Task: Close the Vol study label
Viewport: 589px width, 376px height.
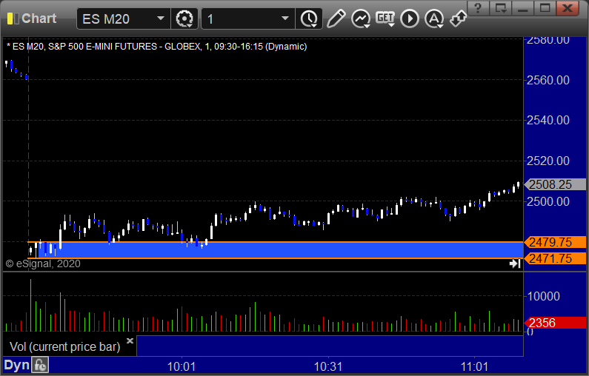Action: point(130,341)
